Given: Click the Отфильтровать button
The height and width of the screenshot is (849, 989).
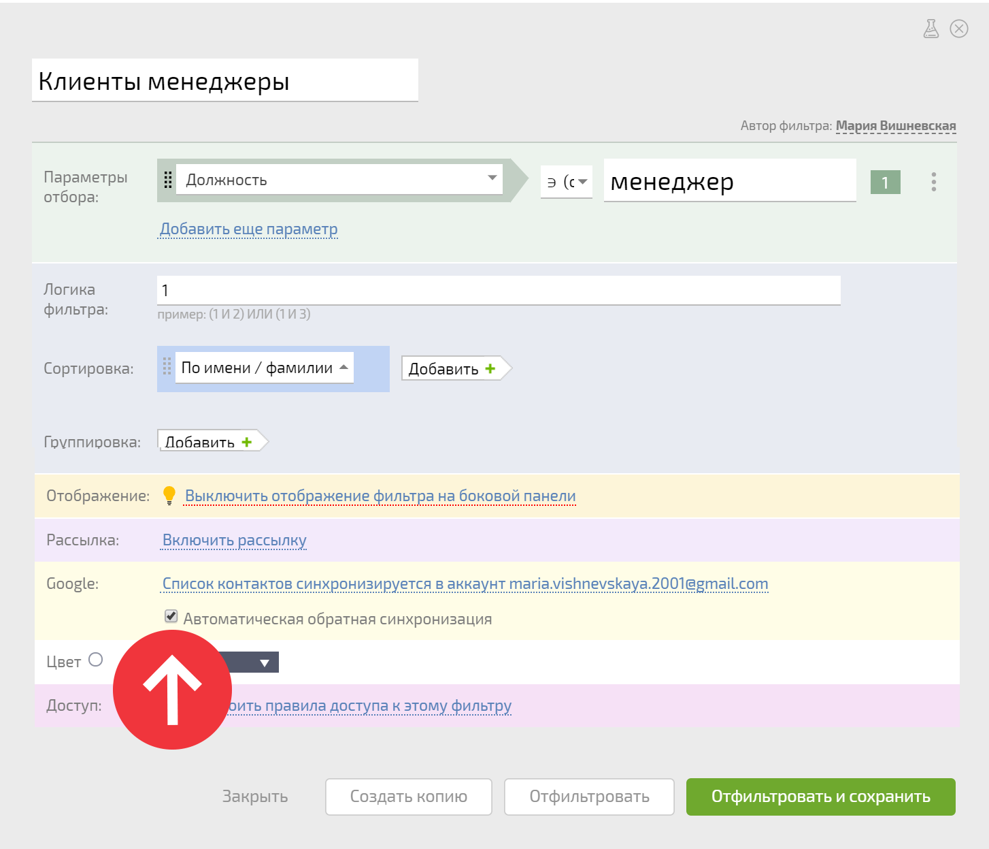Looking at the screenshot, I should pos(589,797).
